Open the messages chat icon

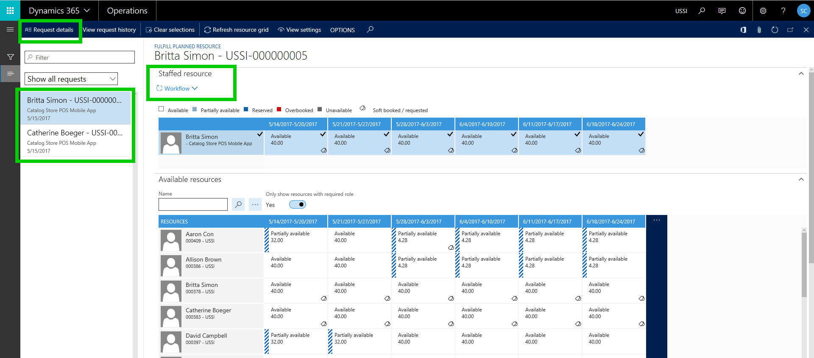(x=722, y=11)
